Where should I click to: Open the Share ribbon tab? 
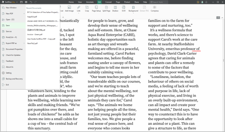pyautogui.click(x=137, y=2)
